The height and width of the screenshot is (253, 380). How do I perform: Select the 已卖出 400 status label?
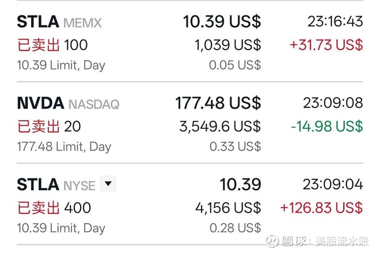pyautogui.click(x=54, y=207)
